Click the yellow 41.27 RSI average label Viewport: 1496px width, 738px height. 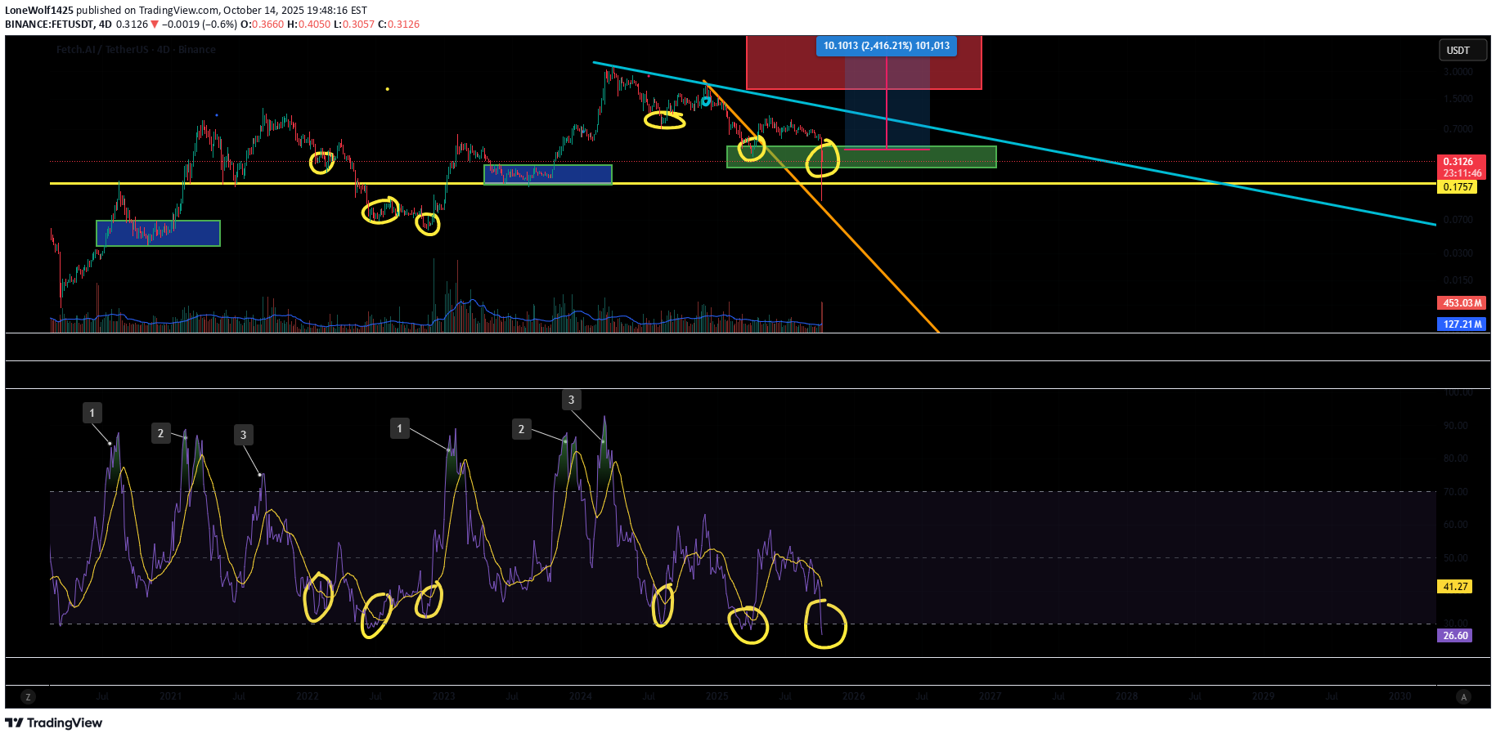point(1455,587)
